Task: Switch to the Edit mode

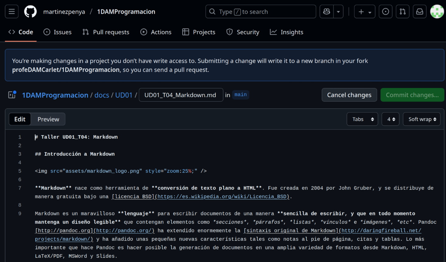Action: pyautogui.click(x=20, y=119)
